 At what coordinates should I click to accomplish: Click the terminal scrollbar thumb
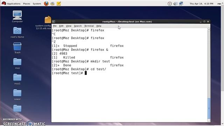(x=209, y=108)
